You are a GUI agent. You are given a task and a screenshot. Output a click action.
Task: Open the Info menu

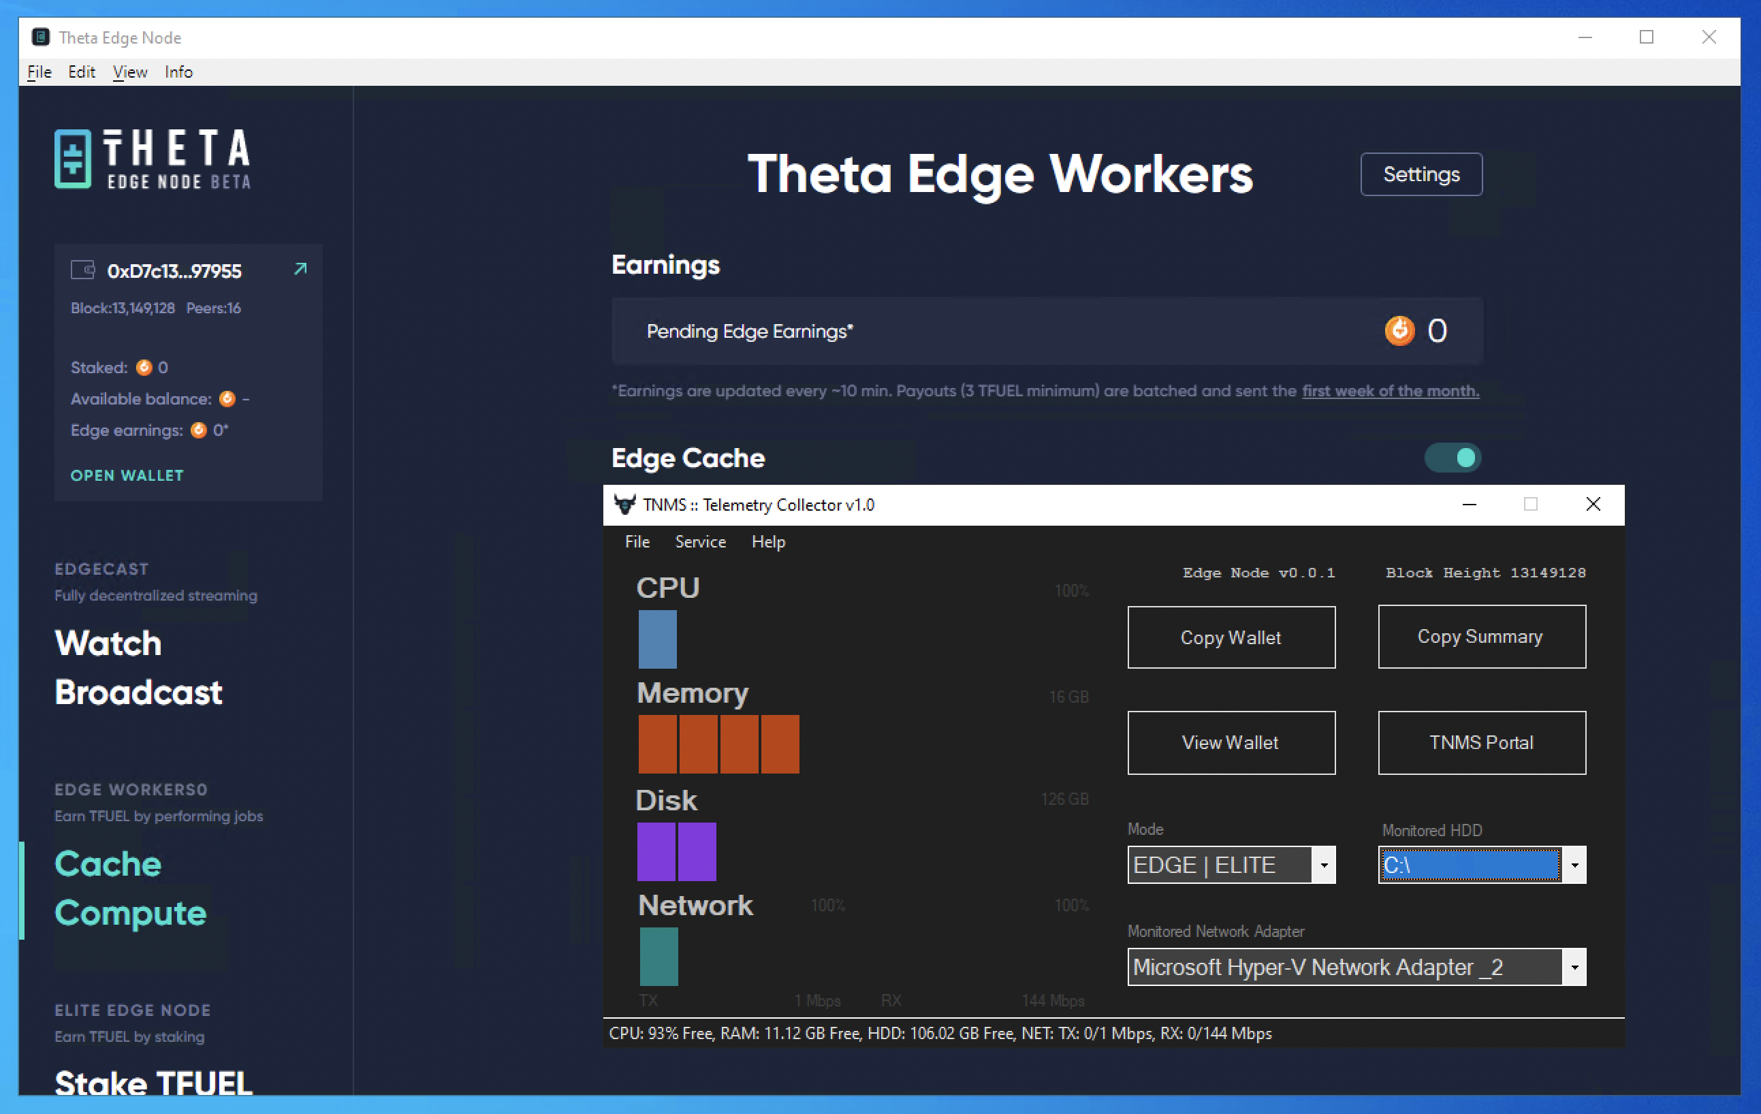click(178, 71)
